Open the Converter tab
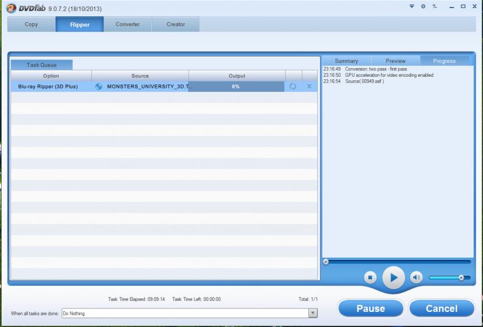Image resolution: width=483 pixels, height=327 pixels. tap(127, 24)
